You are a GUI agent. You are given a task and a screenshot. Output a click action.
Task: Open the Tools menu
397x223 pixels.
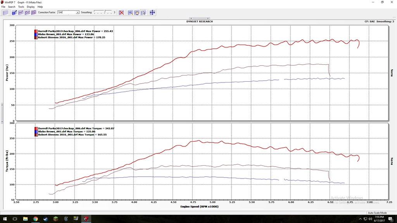tap(21, 6)
